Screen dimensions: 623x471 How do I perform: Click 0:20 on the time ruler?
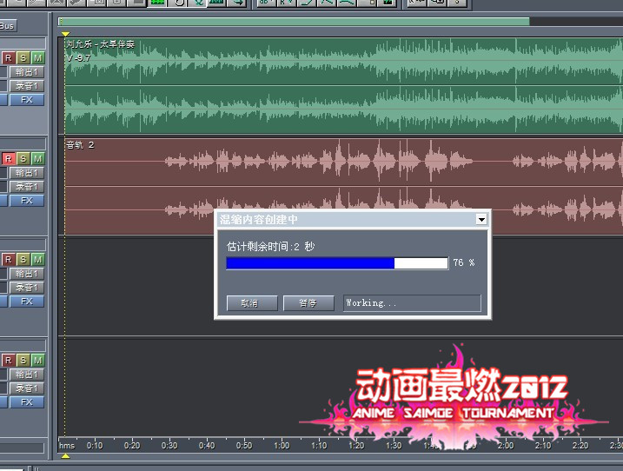point(132,446)
